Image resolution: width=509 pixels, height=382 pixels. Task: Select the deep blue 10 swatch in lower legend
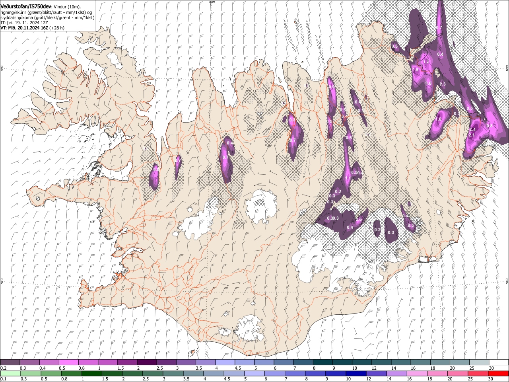[355, 373]
